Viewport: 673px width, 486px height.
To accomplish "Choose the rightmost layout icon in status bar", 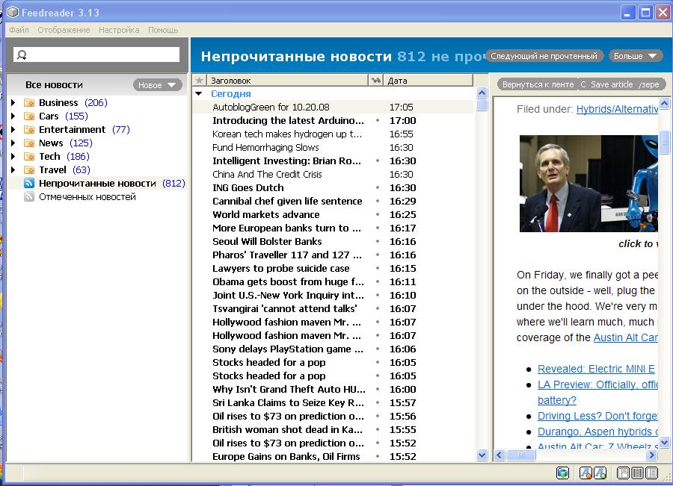I will click(x=652, y=473).
